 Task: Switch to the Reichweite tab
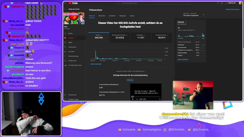[102, 16]
